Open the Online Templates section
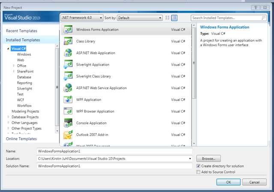This screenshot has width=274, height=192. (21, 139)
